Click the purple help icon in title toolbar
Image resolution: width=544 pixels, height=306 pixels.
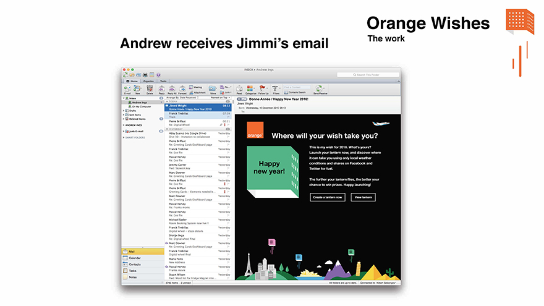point(158,75)
